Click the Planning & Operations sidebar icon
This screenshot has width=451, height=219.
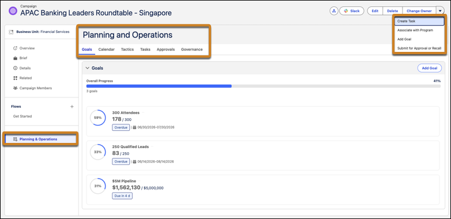coord(15,139)
